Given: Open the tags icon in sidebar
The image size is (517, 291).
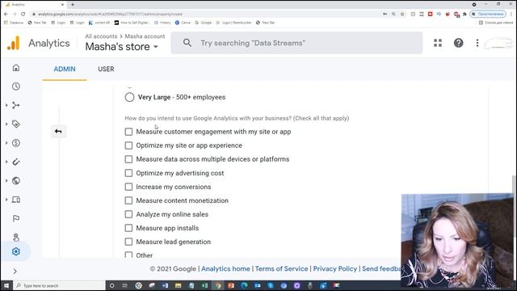Looking at the screenshot, I should click(16, 124).
